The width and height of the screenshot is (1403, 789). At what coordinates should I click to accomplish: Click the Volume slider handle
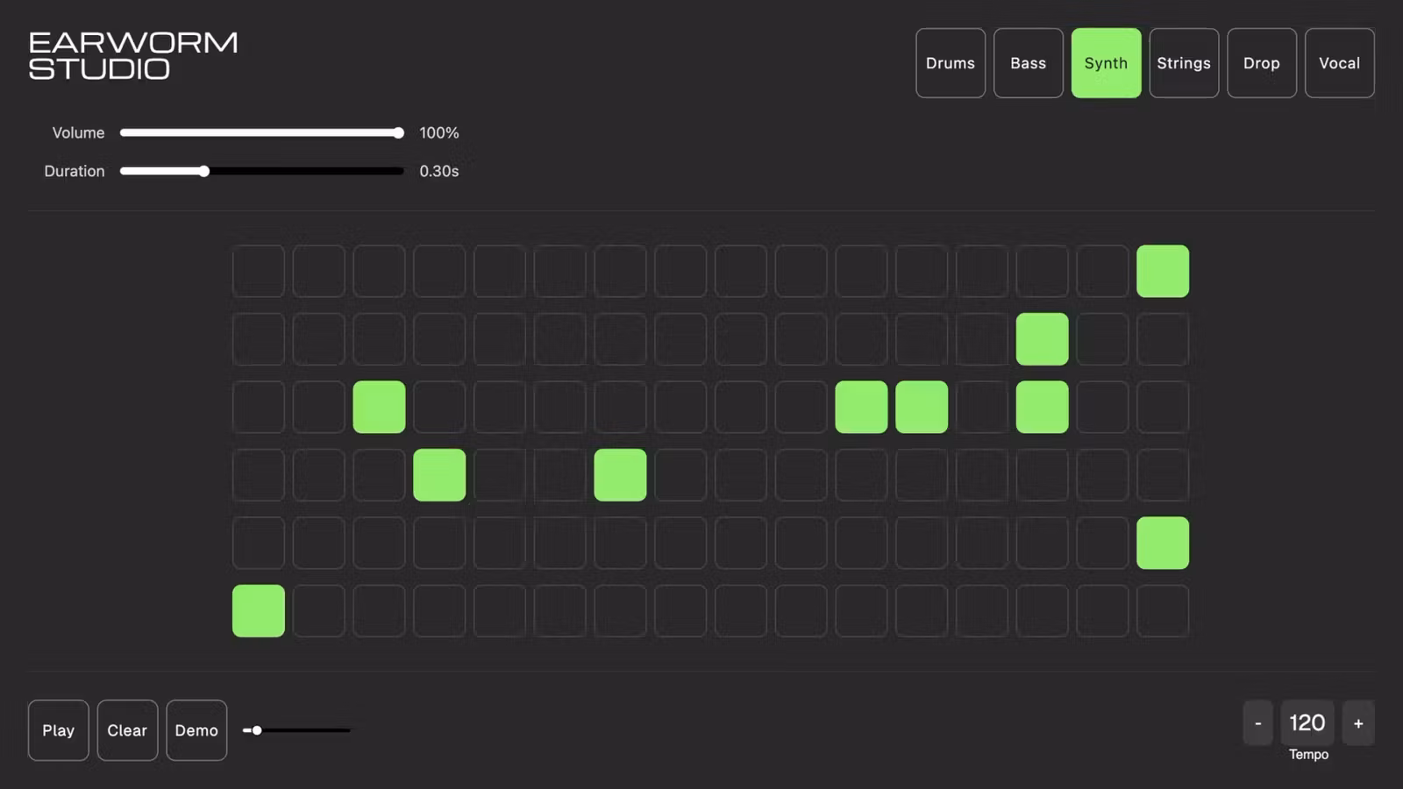398,133
